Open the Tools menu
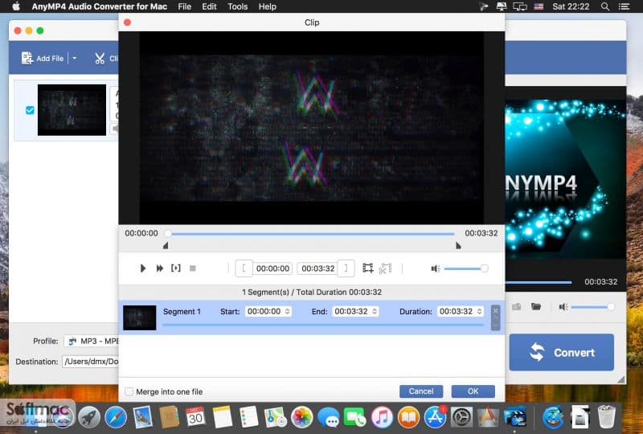643x434 pixels. [238, 6]
